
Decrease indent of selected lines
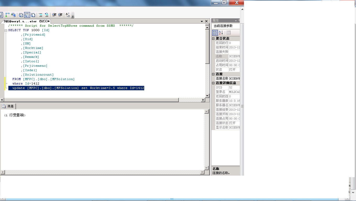54,15
